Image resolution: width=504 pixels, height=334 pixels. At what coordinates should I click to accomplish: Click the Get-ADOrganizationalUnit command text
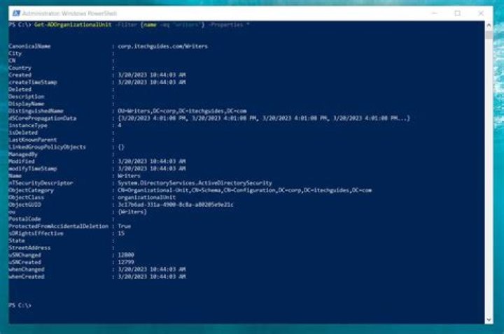[73, 24]
